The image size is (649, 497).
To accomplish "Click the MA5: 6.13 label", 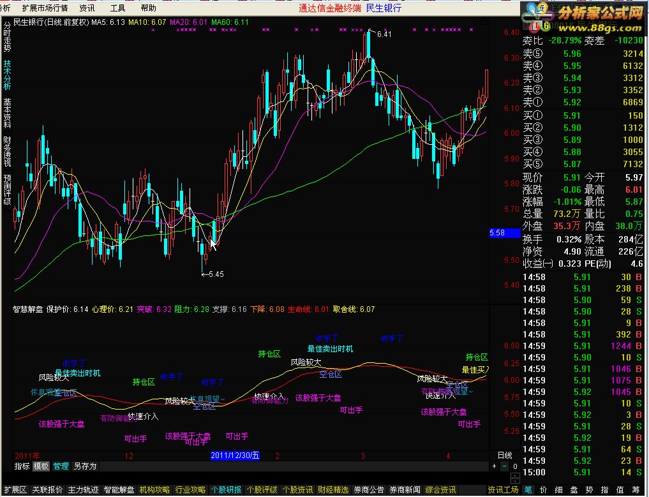I will coord(108,22).
